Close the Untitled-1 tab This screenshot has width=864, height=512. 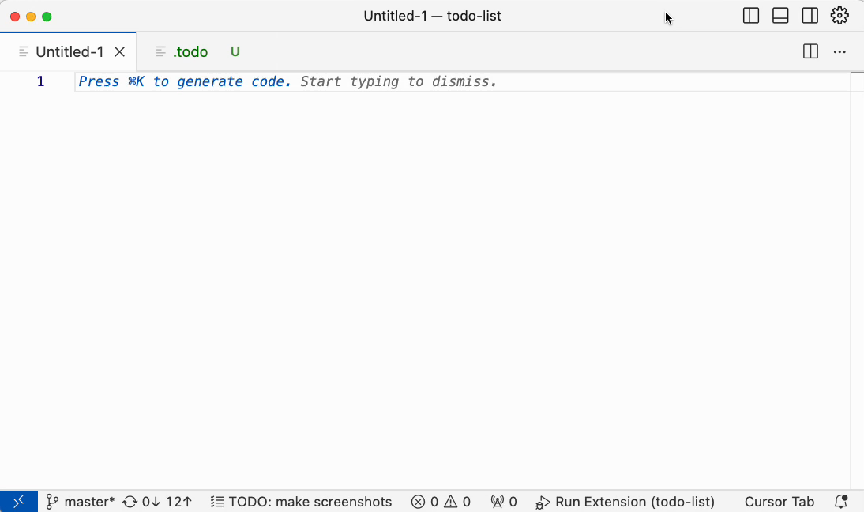[119, 52]
